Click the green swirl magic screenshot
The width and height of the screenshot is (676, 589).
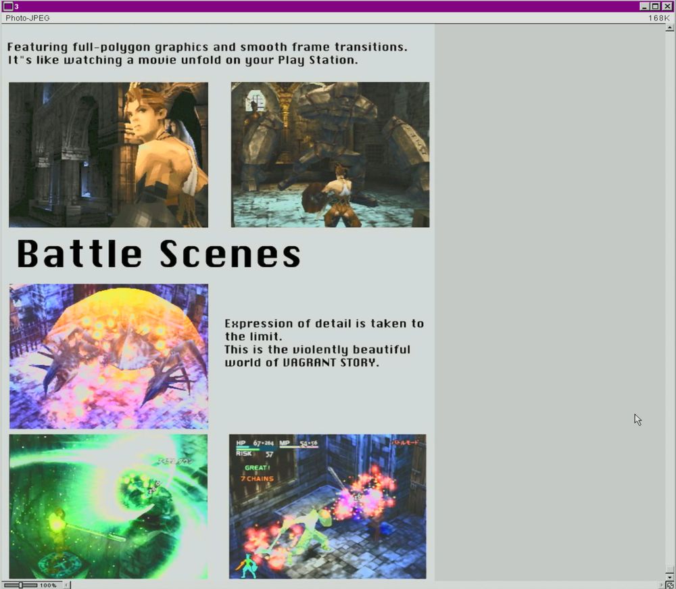pos(108,506)
